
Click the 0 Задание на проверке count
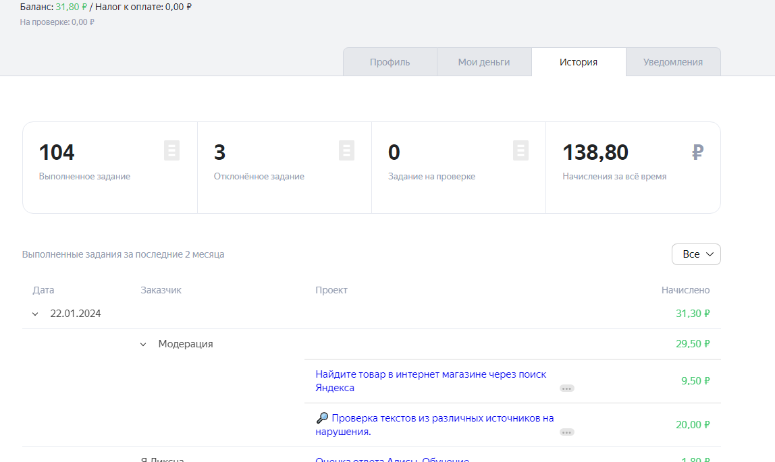pos(394,152)
